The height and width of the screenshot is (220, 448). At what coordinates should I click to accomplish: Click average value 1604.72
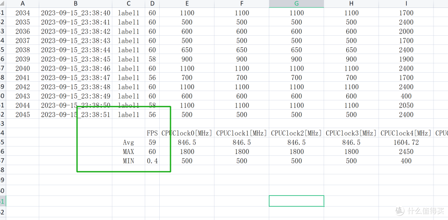pos(406,142)
